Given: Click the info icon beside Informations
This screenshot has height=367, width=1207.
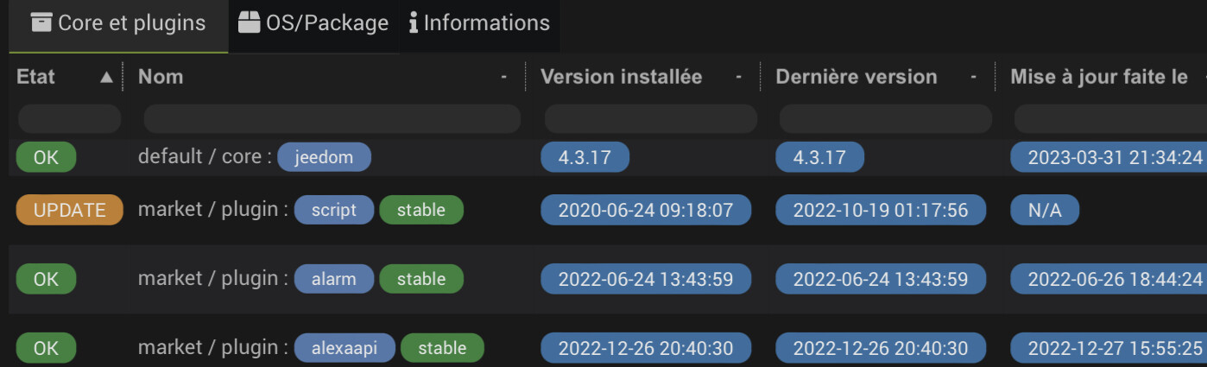Looking at the screenshot, I should click(414, 23).
